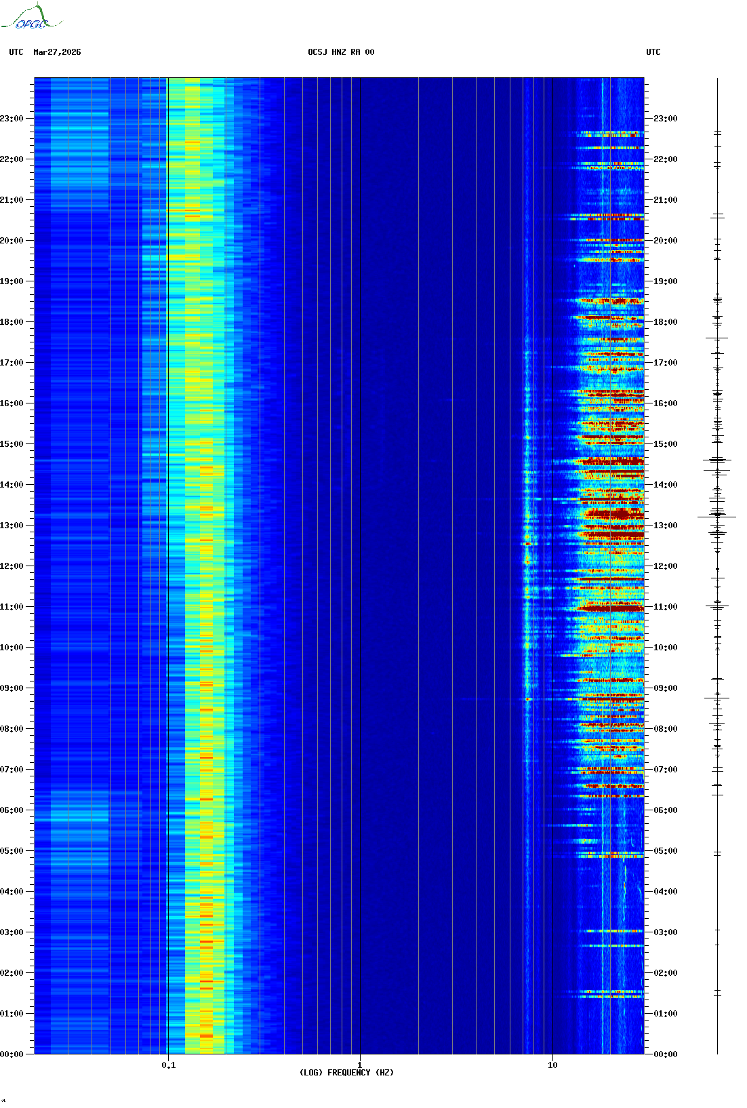
Task: Click the dark red high-frequency burst at 11:00
Action: click(x=610, y=609)
